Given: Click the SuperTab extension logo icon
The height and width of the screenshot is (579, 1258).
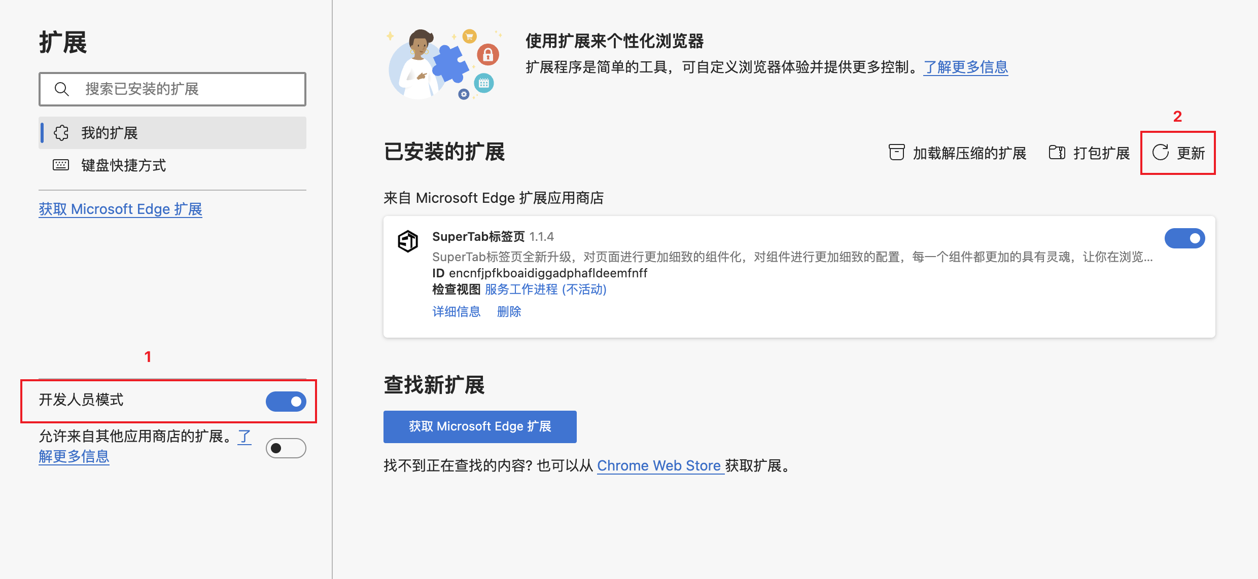Looking at the screenshot, I should click(x=408, y=241).
